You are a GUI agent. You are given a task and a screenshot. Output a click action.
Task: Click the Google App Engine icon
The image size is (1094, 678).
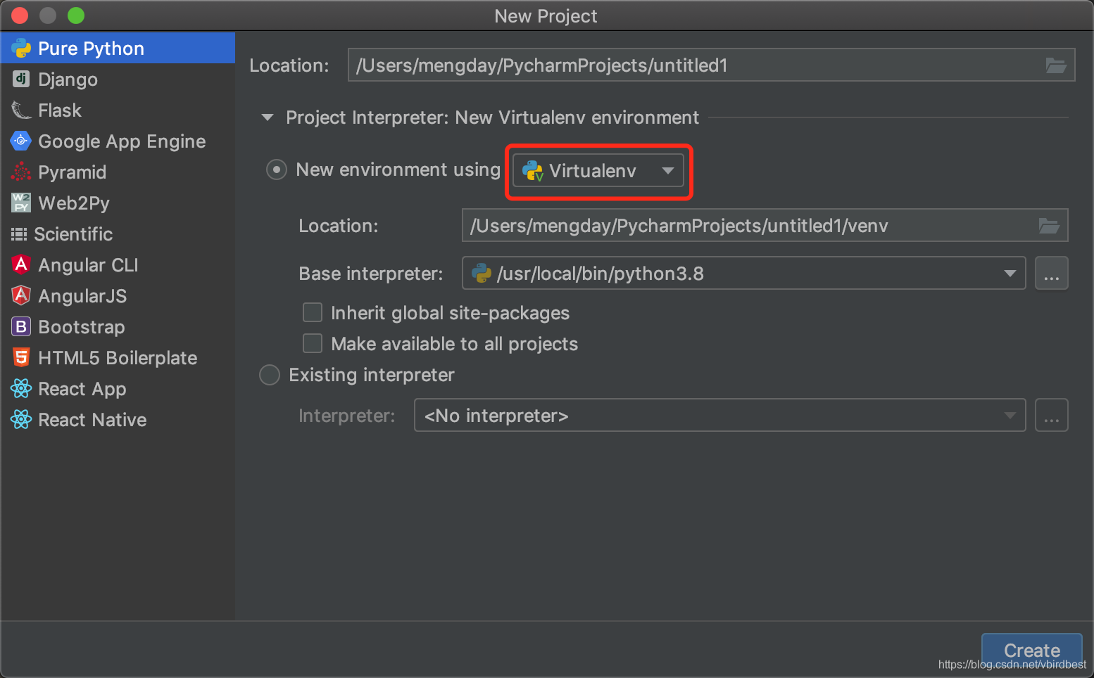click(x=21, y=141)
